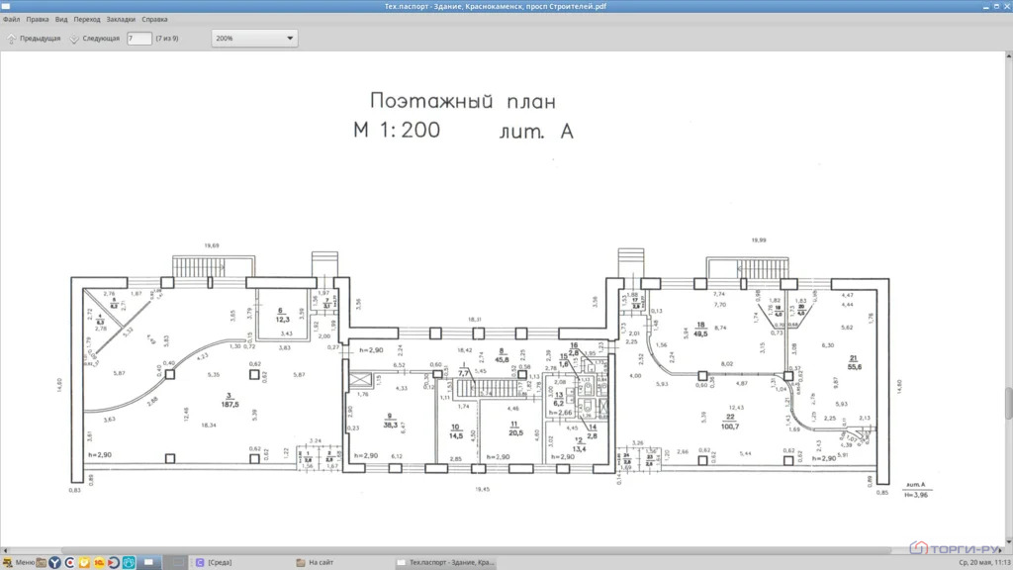Expand the 200% zoom dropdown
The width and height of the screenshot is (1013, 570).
click(254, 39)
